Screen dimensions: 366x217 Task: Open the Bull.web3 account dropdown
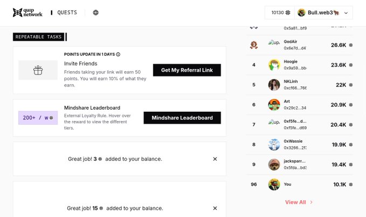[x=324, y=12]
